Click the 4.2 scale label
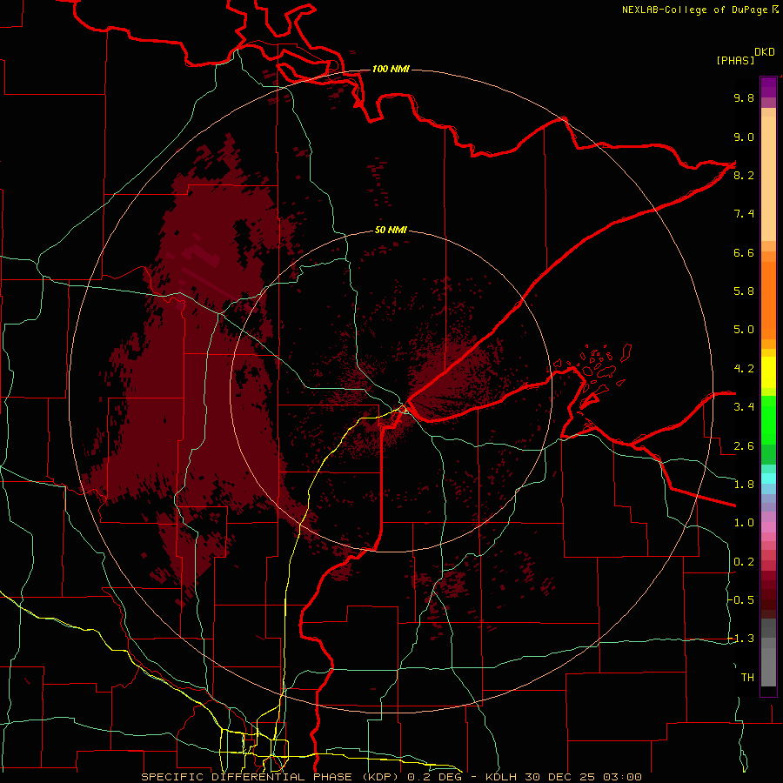The image size is (783, 783). (x=744, y=369)
